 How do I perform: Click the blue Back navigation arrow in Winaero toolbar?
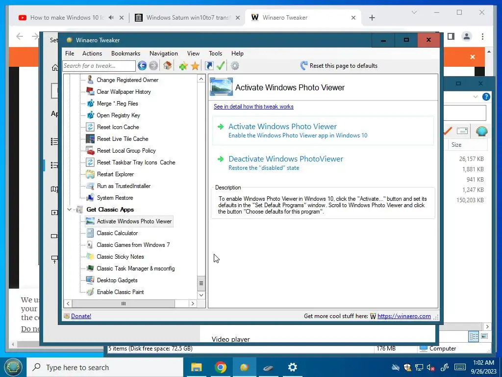pos(142,66)
